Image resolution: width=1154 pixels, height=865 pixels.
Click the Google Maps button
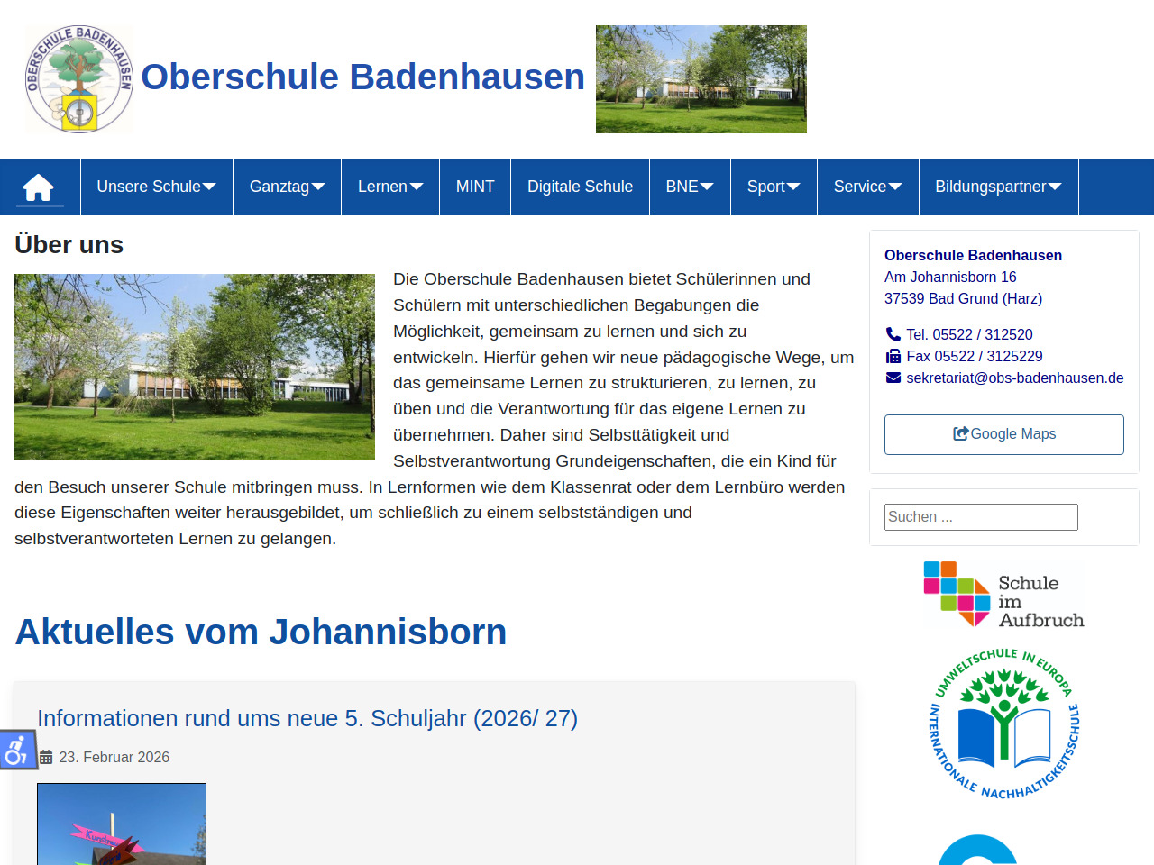point(1003,434)
